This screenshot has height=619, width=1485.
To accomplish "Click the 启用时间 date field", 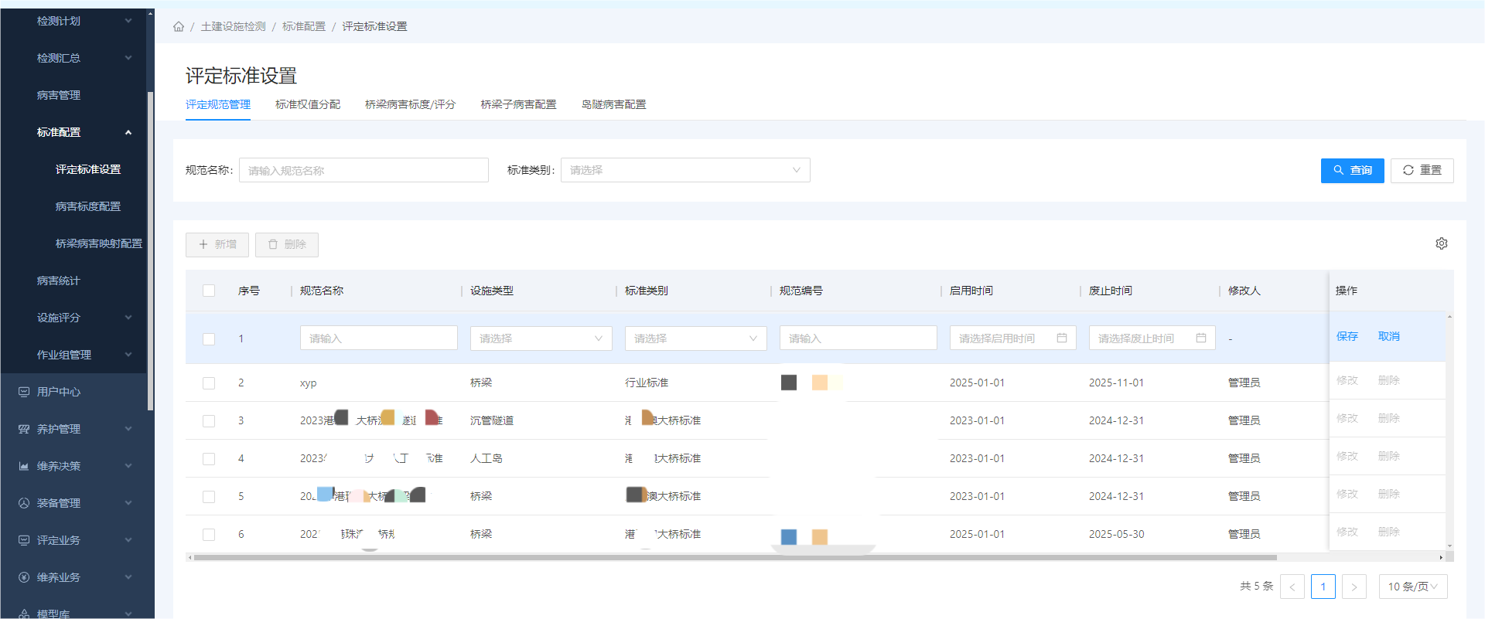I will pos(1013,338).
